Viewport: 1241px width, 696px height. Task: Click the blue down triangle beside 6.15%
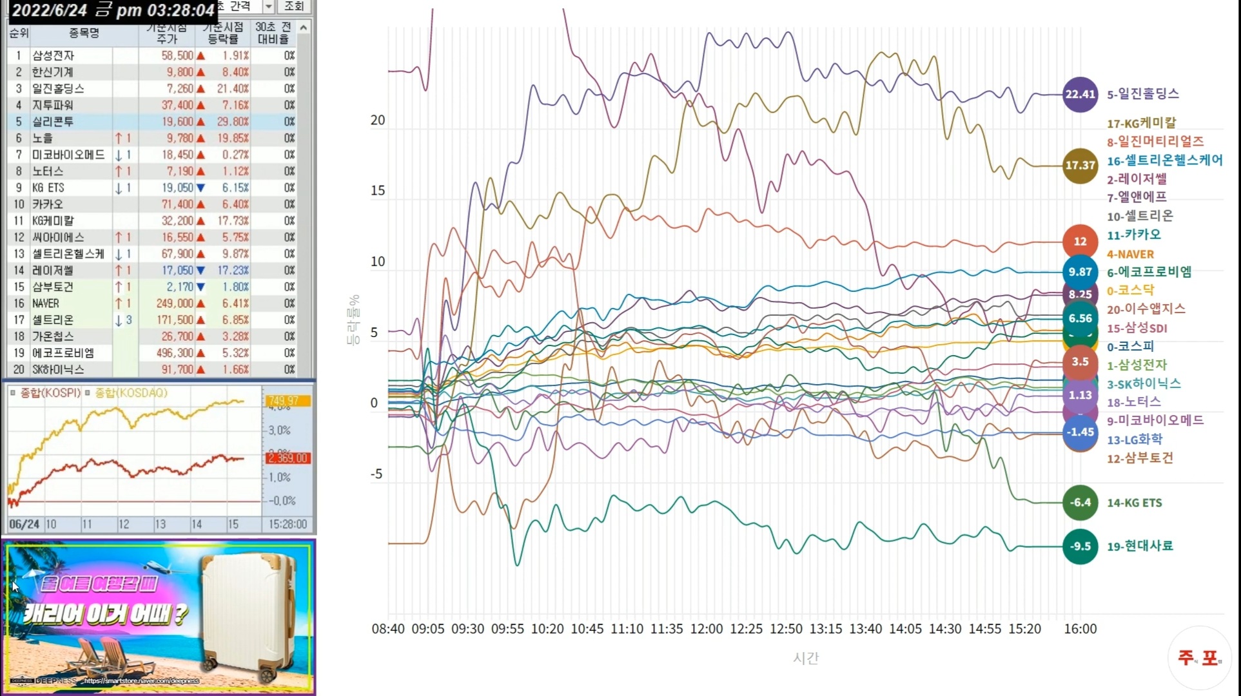coord(200,188)
